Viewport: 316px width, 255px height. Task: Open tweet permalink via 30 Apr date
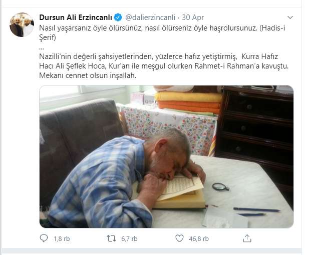(193, 17)
